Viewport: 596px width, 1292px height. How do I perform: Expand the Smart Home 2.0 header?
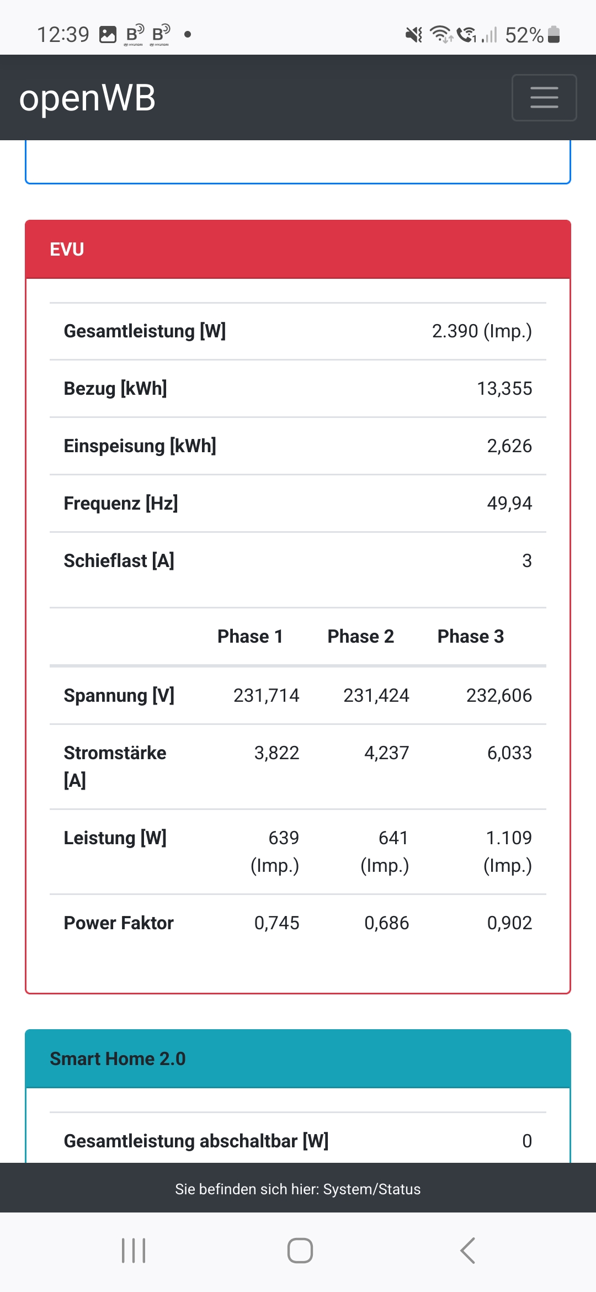[298, 1058]
